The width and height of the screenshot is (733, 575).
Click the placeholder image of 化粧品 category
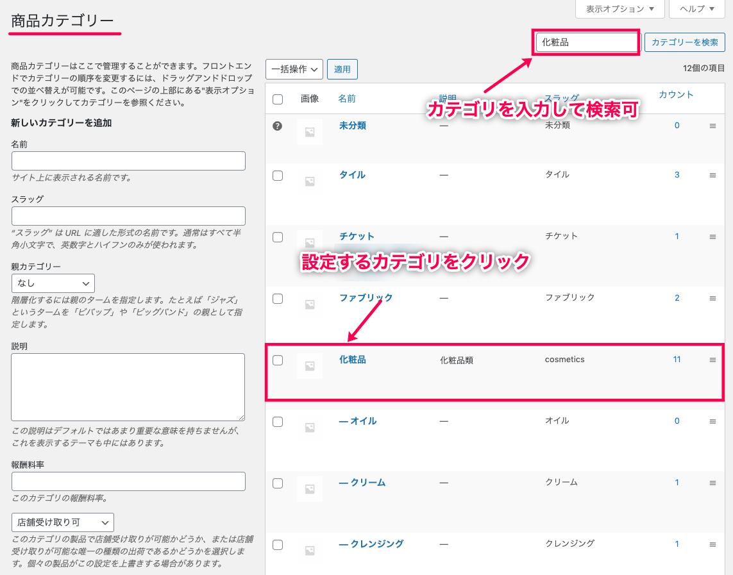(x=310, y=366)
